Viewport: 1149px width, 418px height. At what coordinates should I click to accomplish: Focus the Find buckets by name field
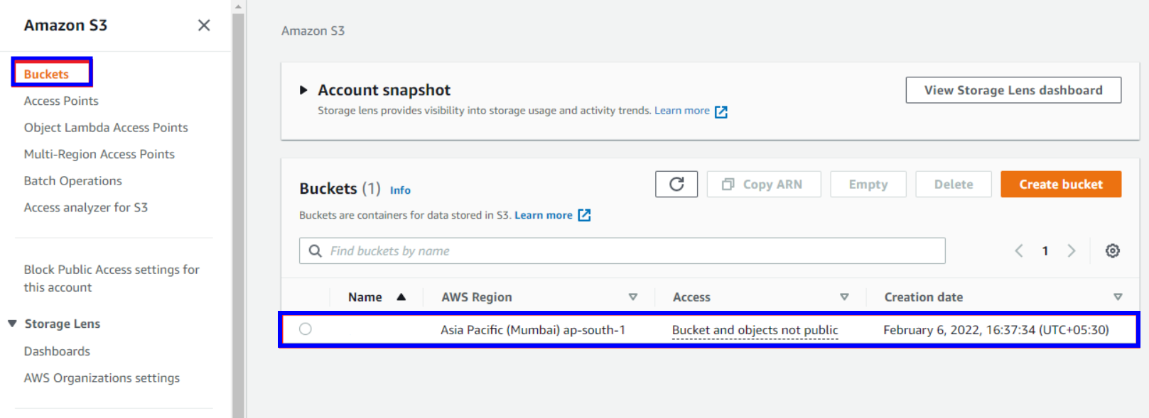(622, 251)
